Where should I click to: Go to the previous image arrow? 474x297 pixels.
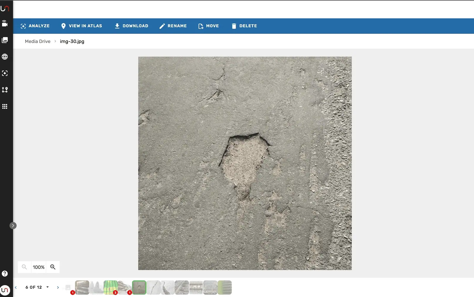16,288
